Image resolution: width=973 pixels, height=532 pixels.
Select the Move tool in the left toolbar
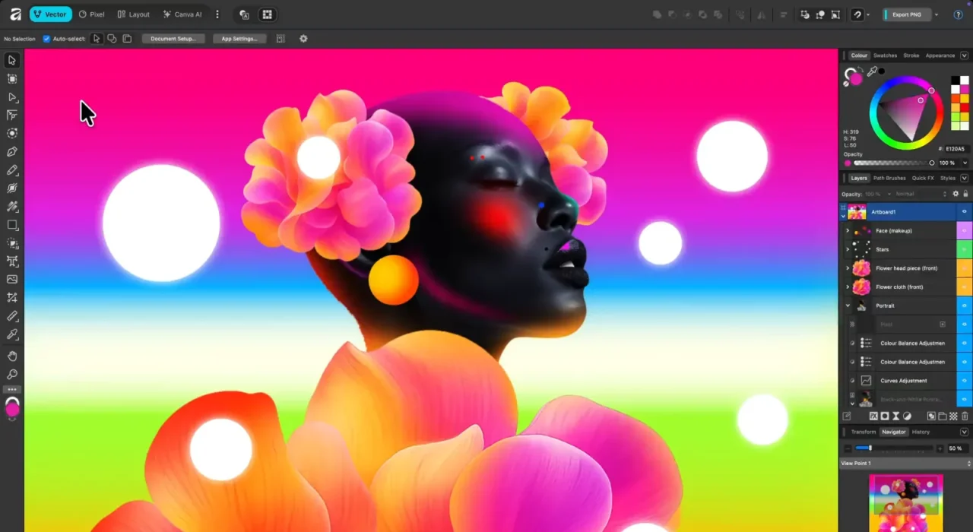tap(12, 60)
